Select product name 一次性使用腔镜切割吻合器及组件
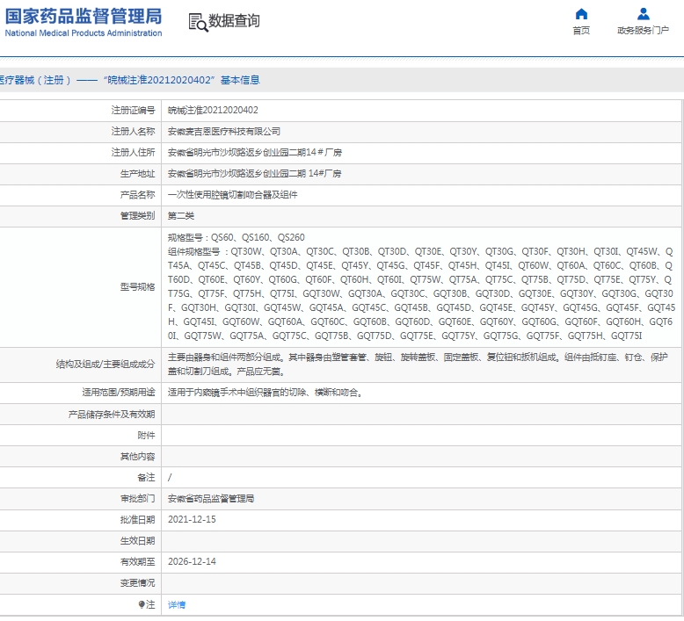 click(x=232, y=195)
